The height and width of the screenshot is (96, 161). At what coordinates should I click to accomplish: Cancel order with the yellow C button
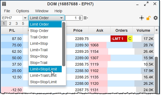pos(130,39)
